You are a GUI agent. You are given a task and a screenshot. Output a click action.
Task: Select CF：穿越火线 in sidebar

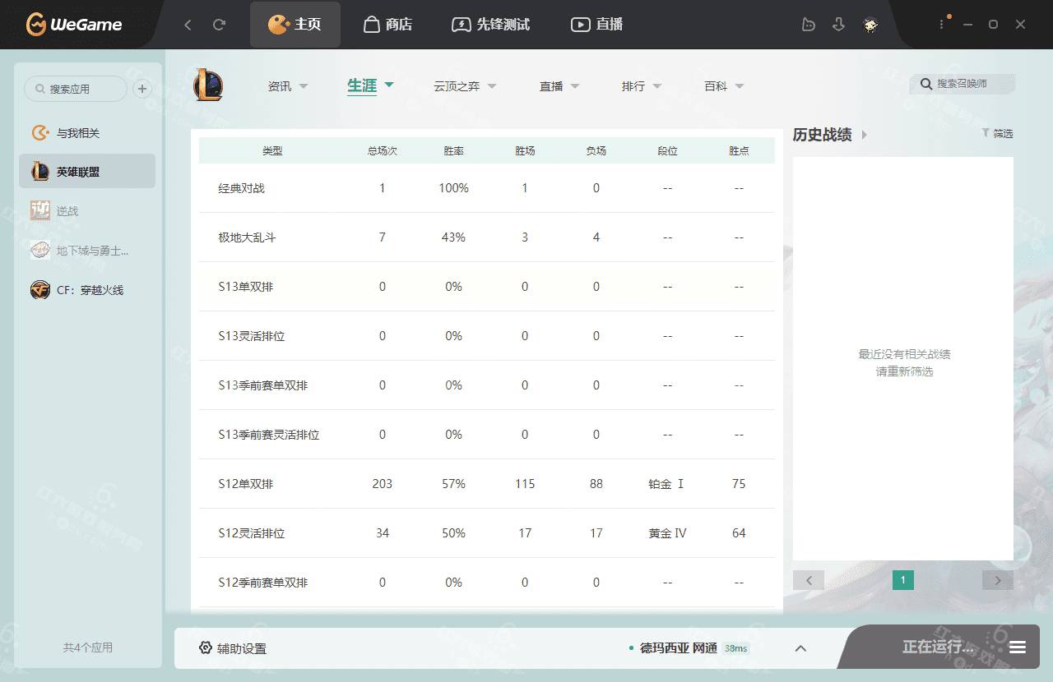tap(87, 290)
